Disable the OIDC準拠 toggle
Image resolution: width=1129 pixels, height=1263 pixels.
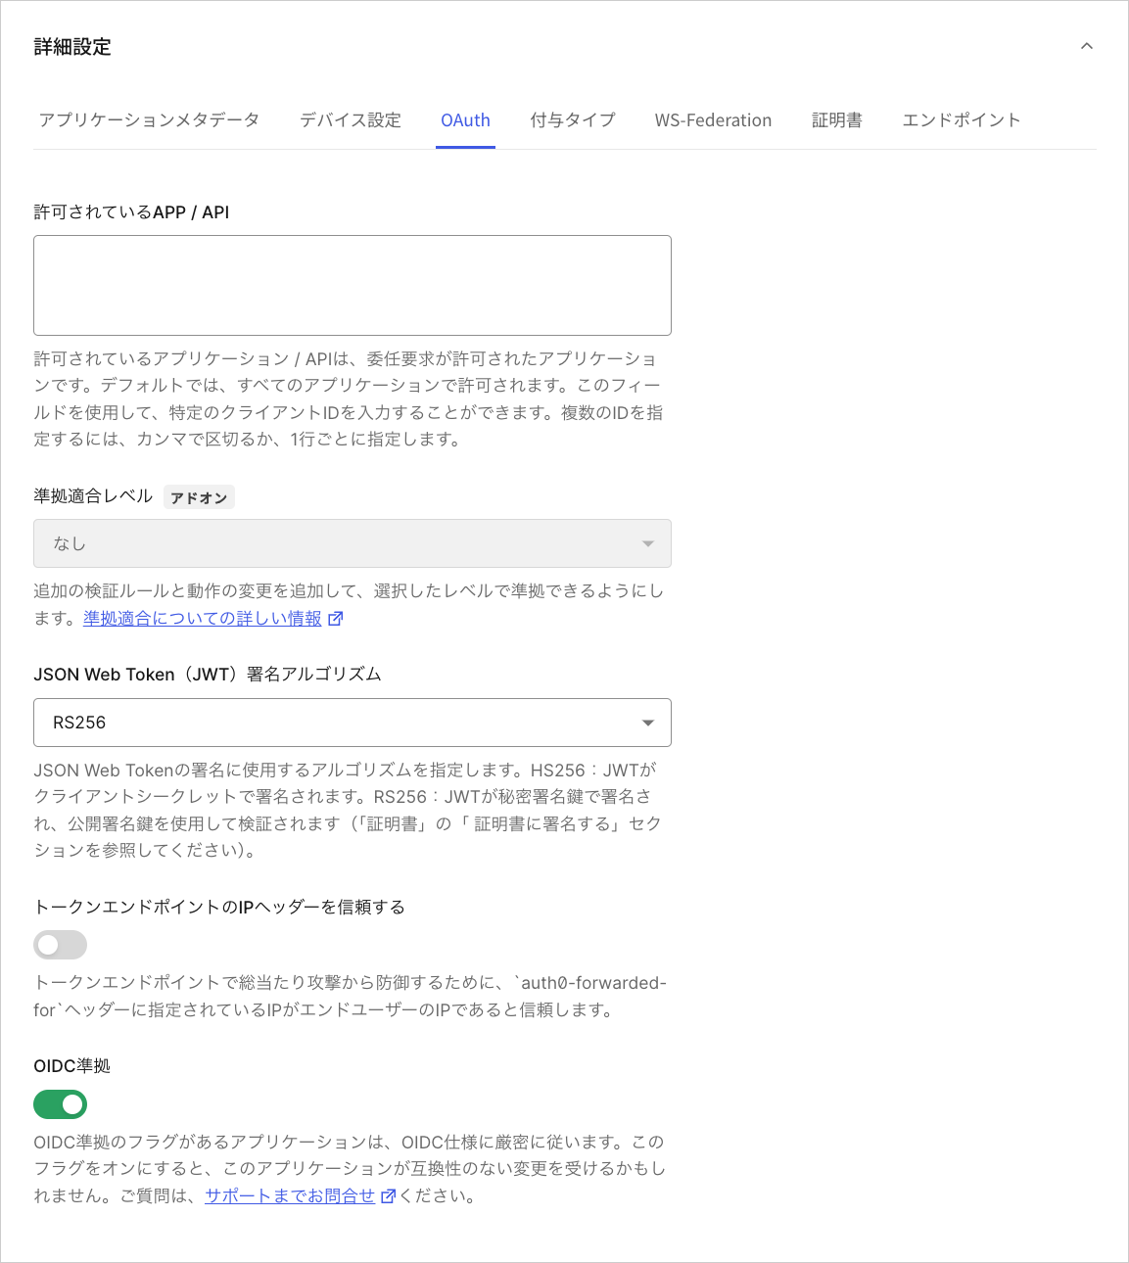click(60, 1104)
